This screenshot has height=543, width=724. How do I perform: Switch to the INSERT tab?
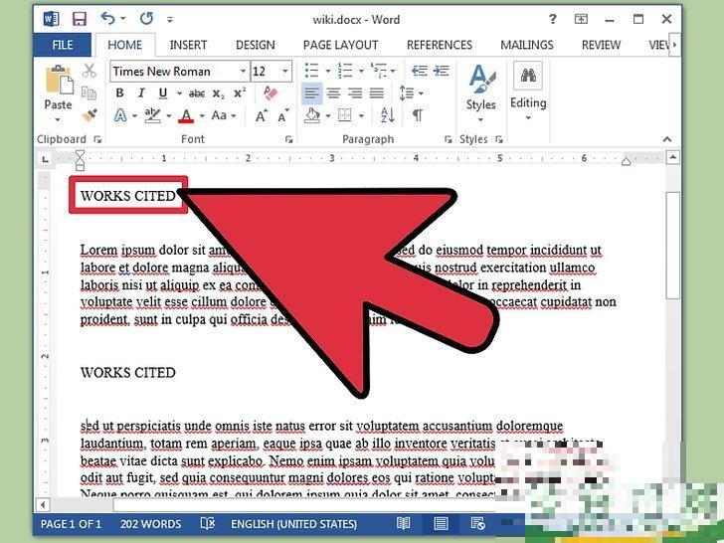pos(188,45)
